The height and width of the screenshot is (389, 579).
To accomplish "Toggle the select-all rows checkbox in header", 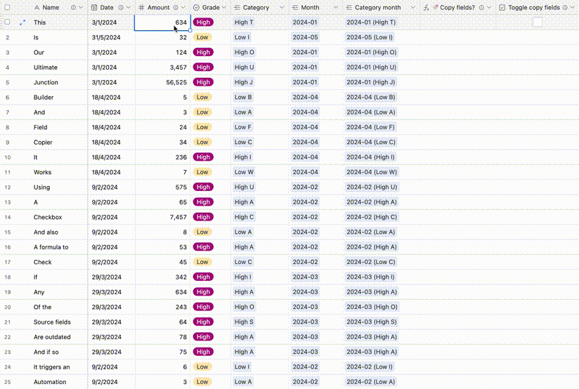I will coord(7,8).
